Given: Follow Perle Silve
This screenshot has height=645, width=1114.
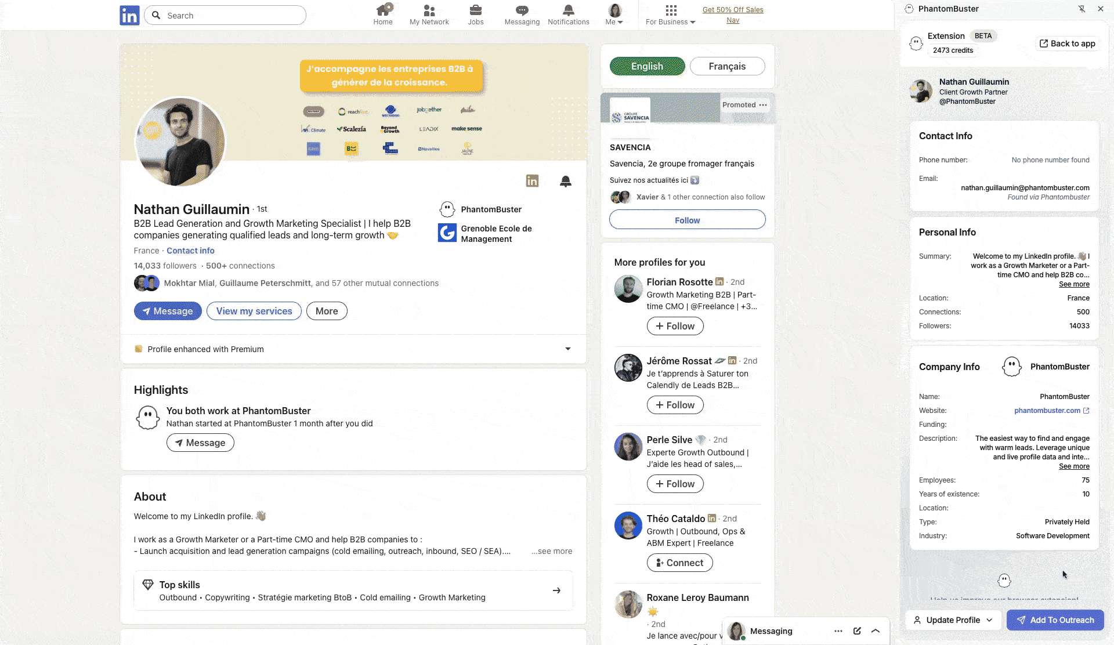Looking at the screenshot, I should pos(675,484).
